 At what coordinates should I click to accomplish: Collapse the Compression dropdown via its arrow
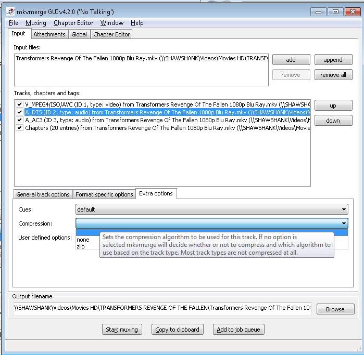coord(344,223)
